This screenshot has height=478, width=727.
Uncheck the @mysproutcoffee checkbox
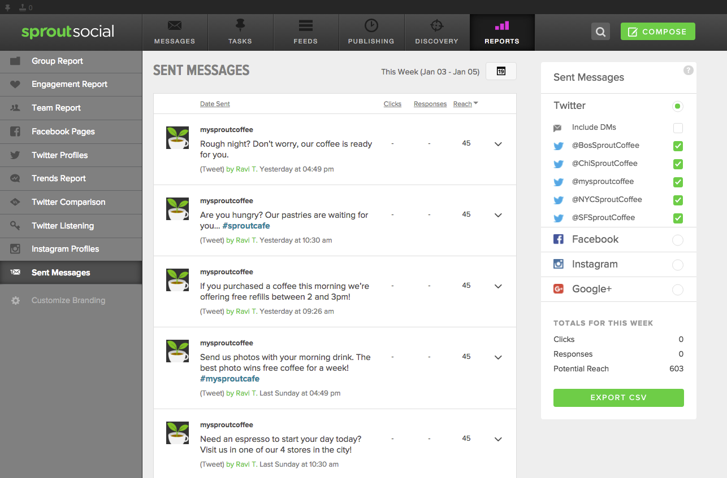click(678, 182)
